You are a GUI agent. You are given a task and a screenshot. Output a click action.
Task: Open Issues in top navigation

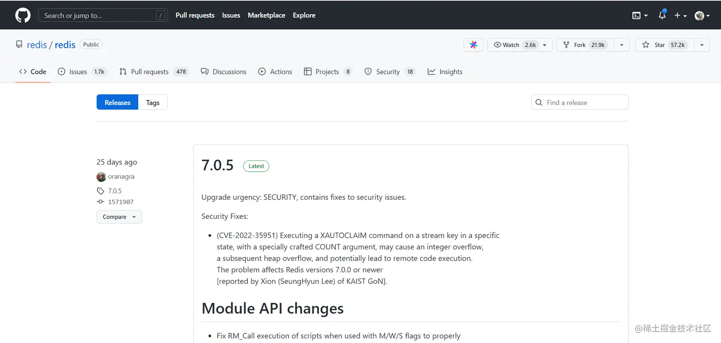(231, 15)
